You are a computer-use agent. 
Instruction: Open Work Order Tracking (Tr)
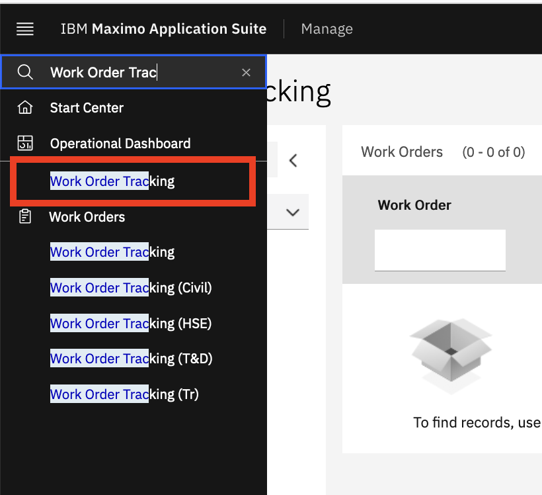124,394
